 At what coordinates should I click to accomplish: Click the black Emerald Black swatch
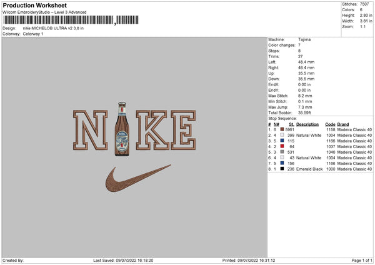[282, 169]
